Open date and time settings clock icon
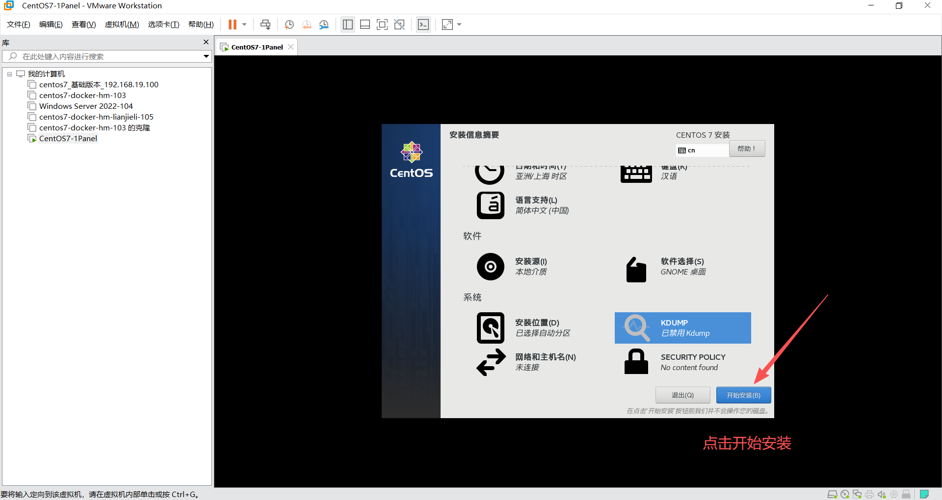The height and width of the screenshot is (500, 942). click(490, 175)
